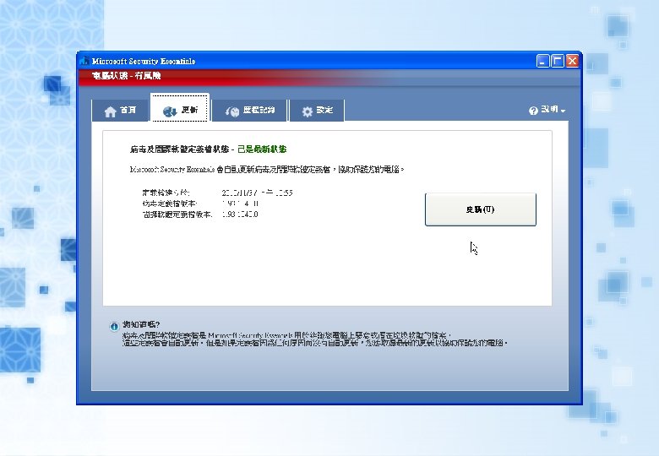Click the 更新(U) update button
659x456 pixels.
[481, 209]
